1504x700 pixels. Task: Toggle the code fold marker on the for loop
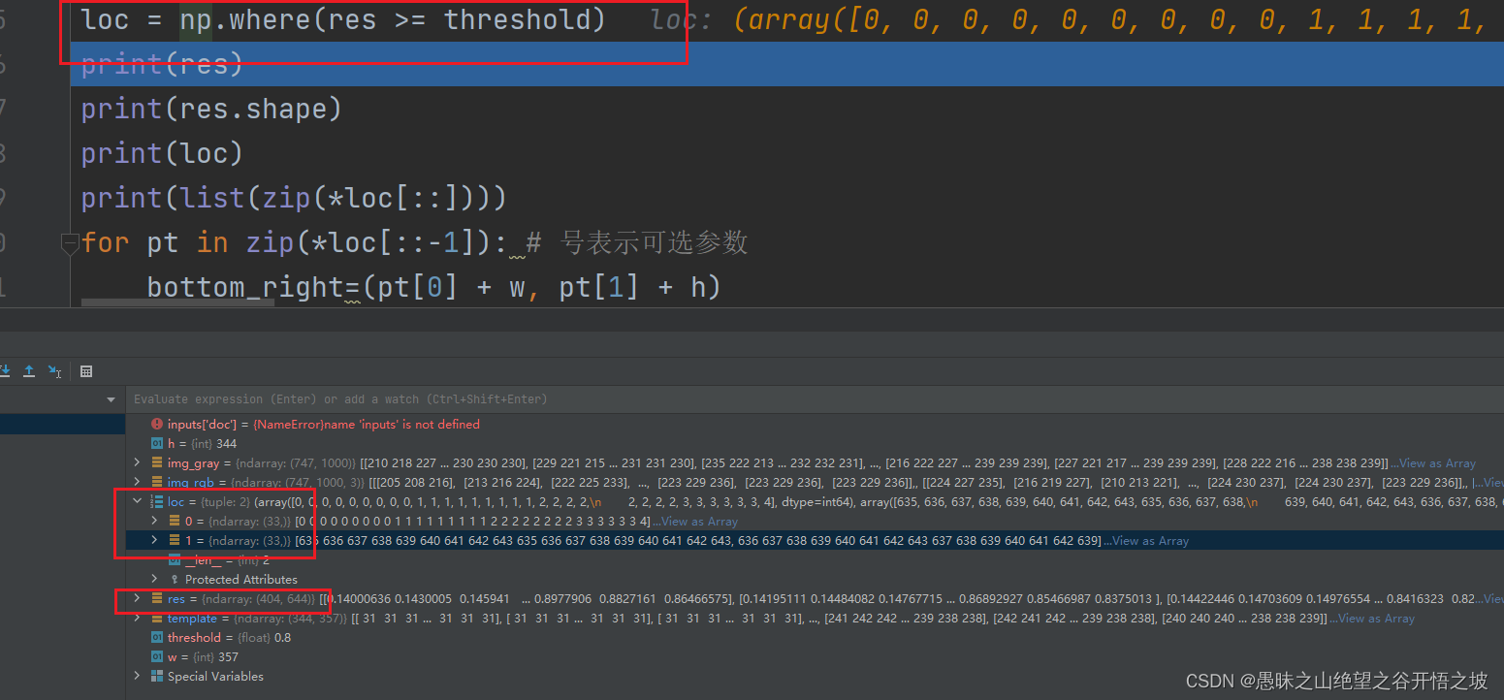[x=70, y=242]
